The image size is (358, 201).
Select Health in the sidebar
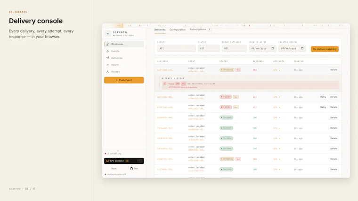tap(124, 65)
